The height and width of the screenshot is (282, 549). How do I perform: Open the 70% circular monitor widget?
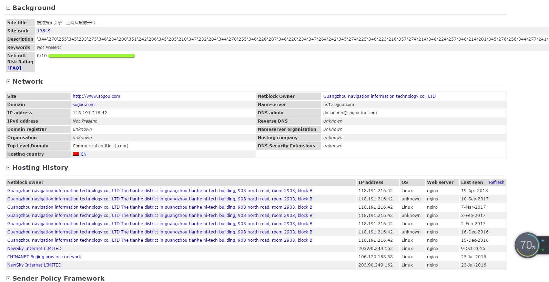tap(527, 245)
